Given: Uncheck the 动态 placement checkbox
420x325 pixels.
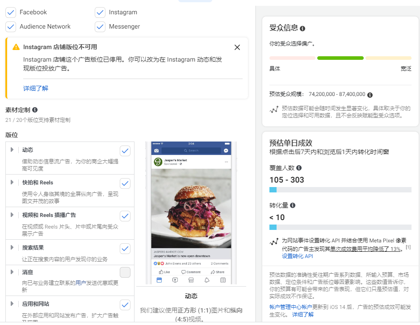Looking at the screenshot, I should tap(125, 150).
